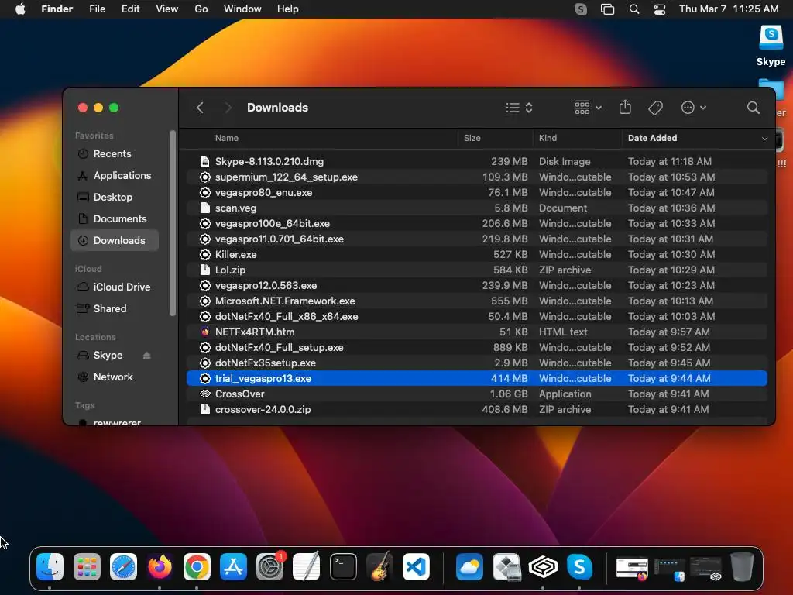Screen dimensions: 793x595
Task: Select dotNetFx35setup.exe file
Action: 477,363
